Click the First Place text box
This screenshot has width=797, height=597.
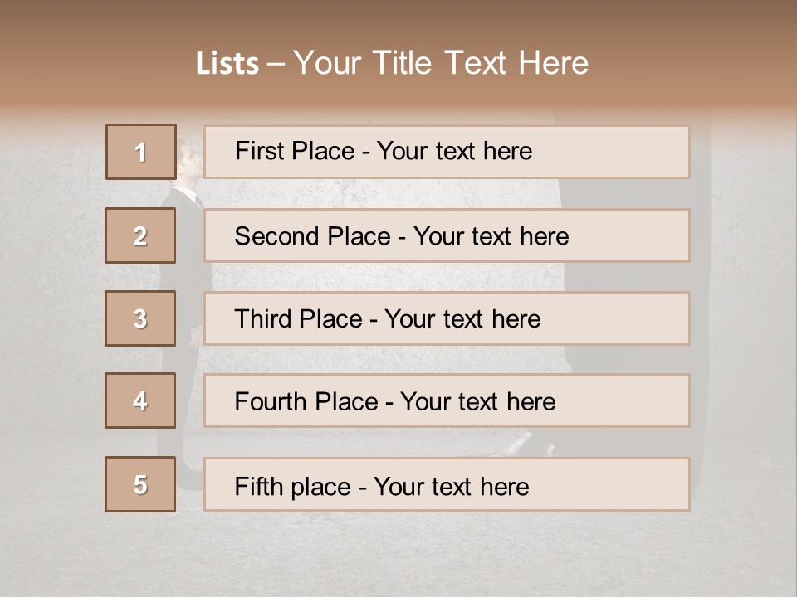coord(447,152)
